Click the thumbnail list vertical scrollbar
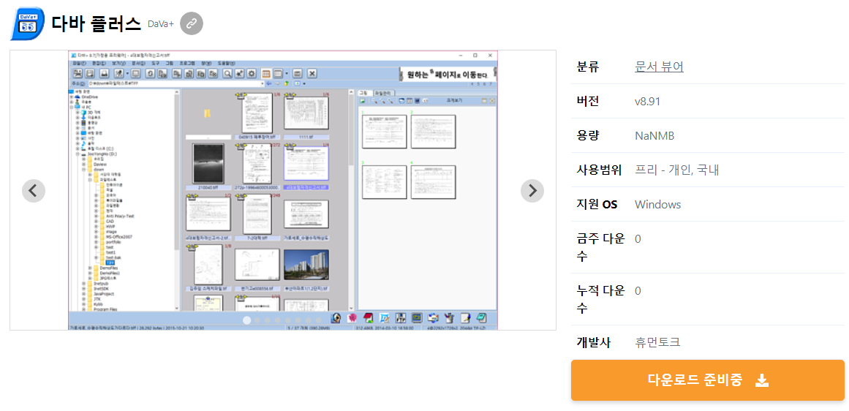This screenshot has width=849, height=411. 351,200
